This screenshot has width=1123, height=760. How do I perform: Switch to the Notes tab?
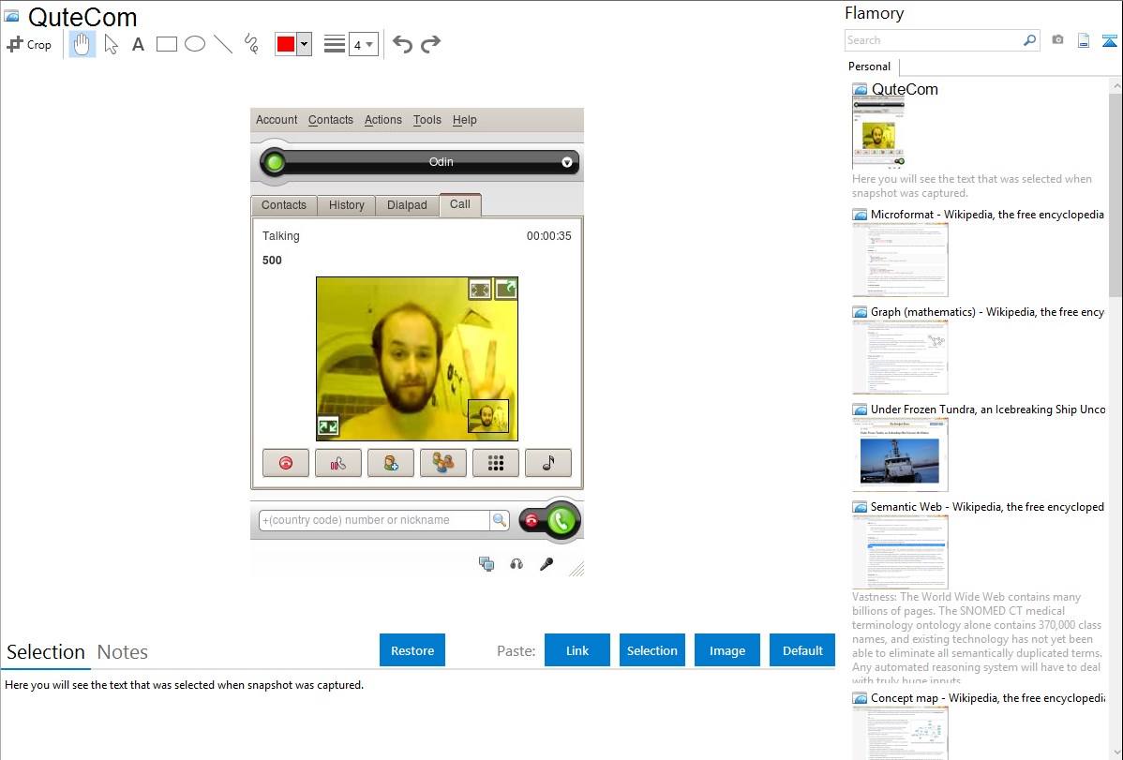[x=123, y=652]
